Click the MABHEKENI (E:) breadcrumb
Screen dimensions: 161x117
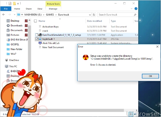click(33, 15)
